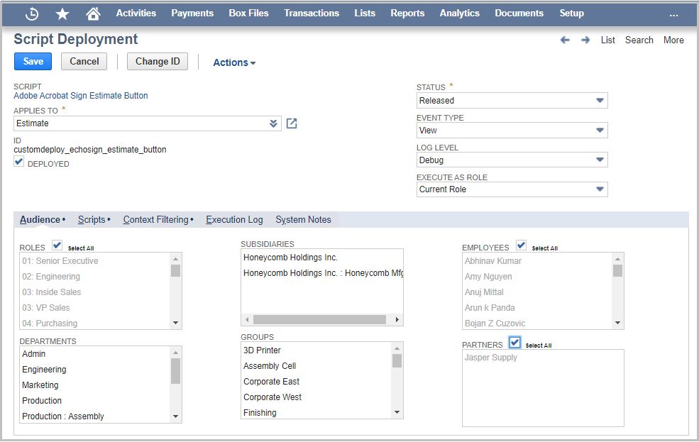The image size is (699, 442).
Task: Open the Log Level dropdown
Action: tap(512, 160)
